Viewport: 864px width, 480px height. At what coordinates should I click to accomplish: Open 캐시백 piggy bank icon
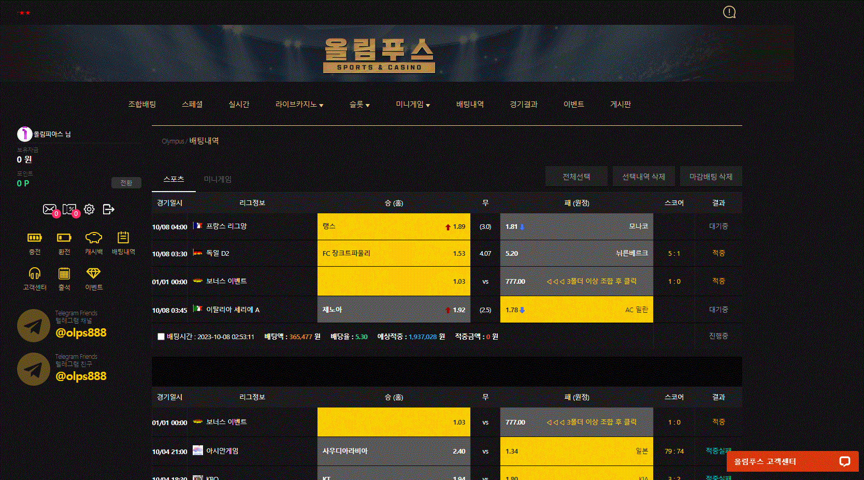(x=94, y=238)
